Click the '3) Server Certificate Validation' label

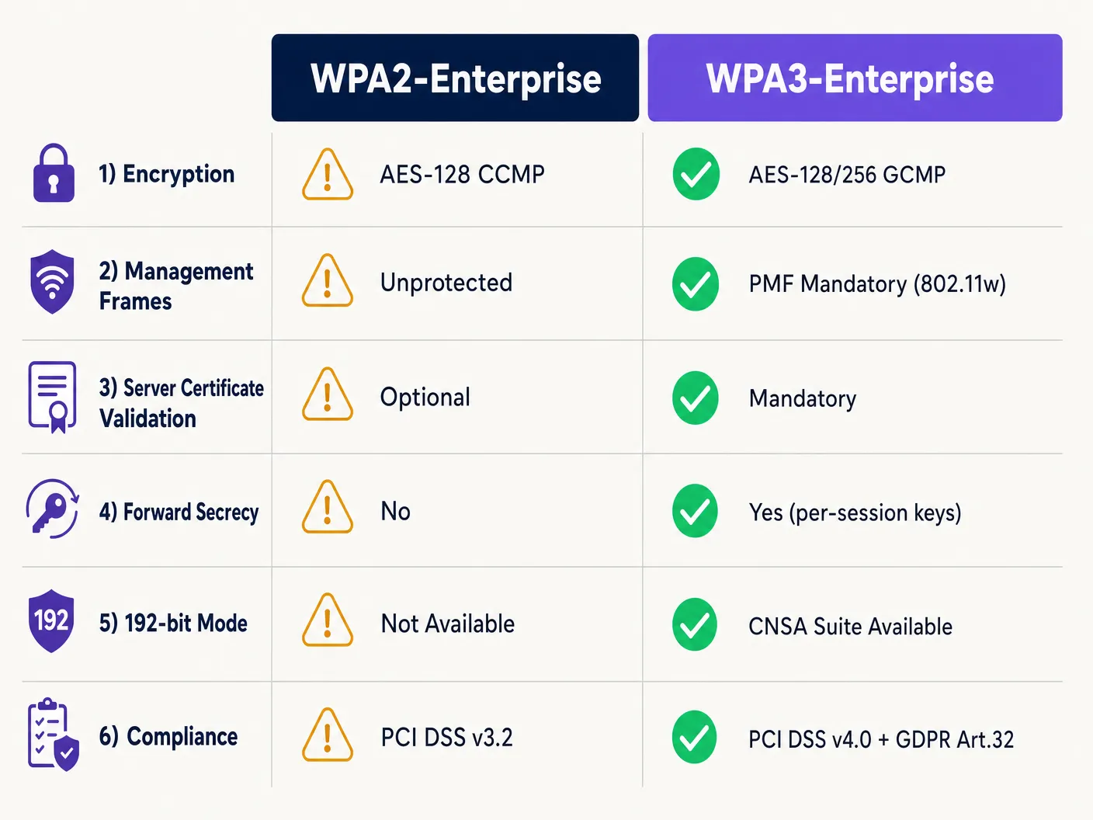[x=182, y=403]
